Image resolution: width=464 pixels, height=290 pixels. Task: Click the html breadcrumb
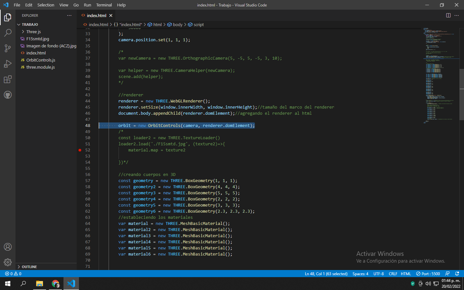pyautogui.click(x=155, y=24)
